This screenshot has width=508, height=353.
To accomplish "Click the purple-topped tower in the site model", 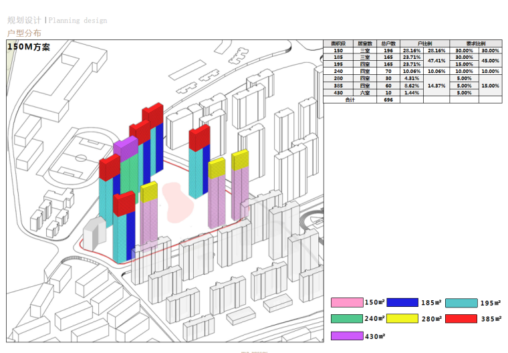I will (x=125, y=148).
